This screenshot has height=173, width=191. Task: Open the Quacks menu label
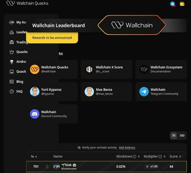coord(22,52)
